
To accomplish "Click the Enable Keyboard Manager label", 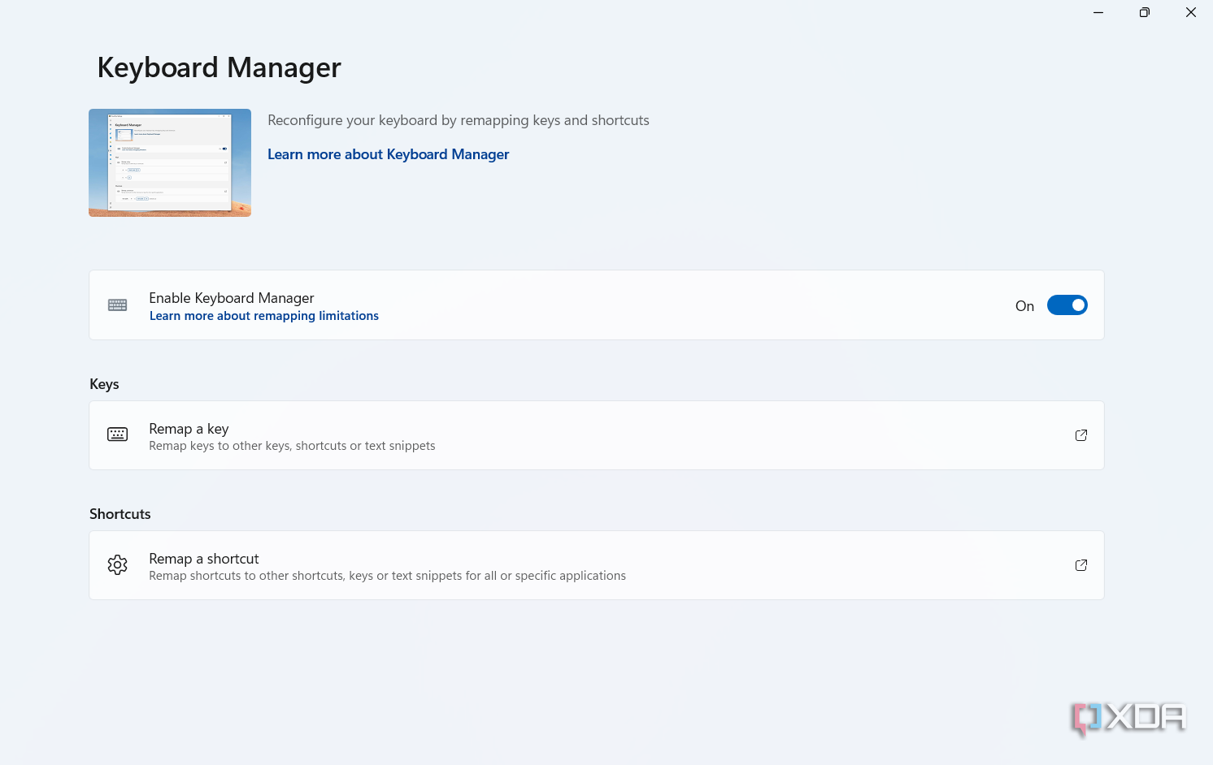I will point(232,298).
